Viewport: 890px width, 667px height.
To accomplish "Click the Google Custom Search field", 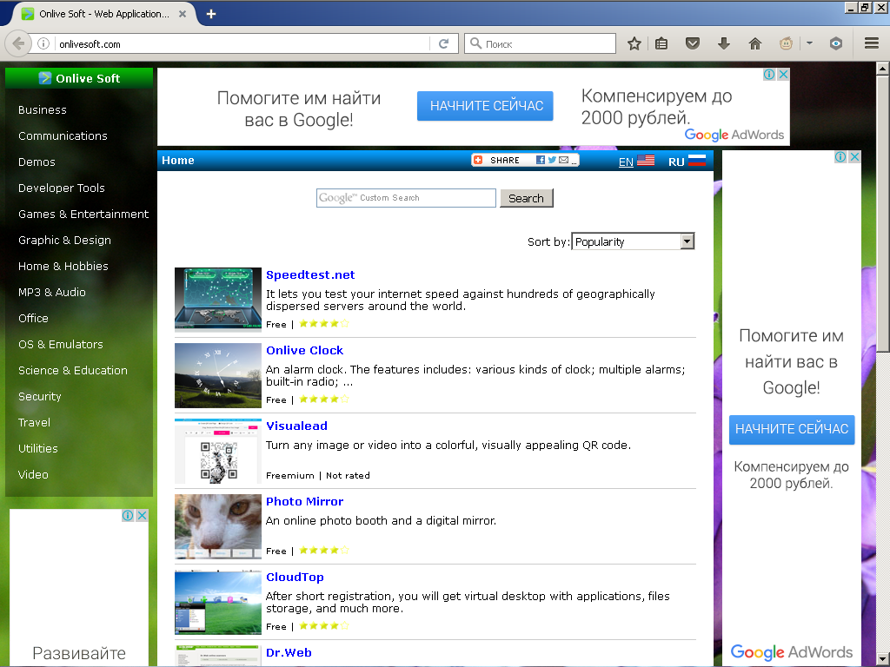I will (406, 198).
